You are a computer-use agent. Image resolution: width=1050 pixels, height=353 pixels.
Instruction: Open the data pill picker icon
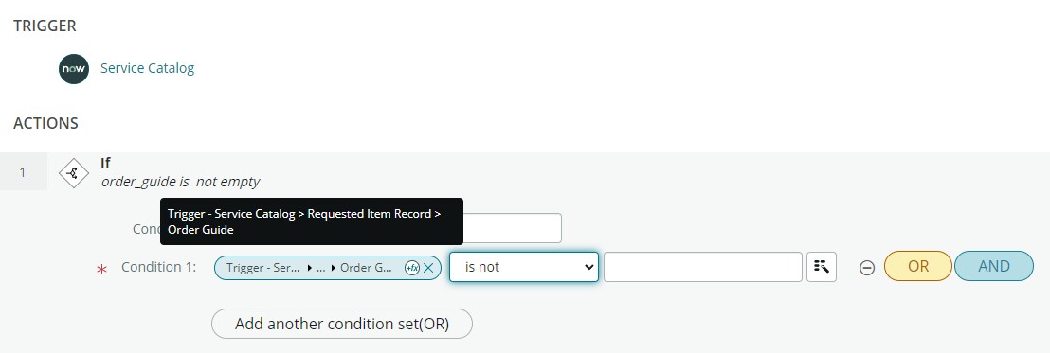tap(822, 267)
